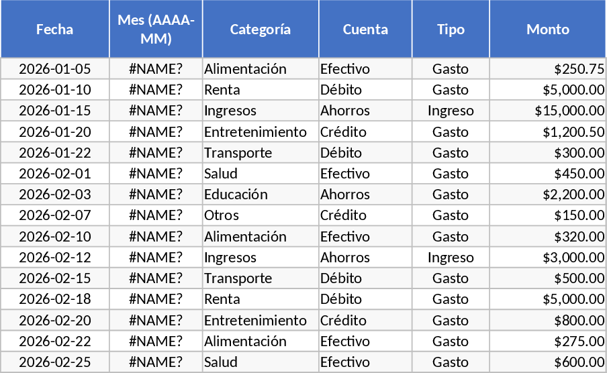Select the Mes (AAAA-MM) header cell

[156, 30]
